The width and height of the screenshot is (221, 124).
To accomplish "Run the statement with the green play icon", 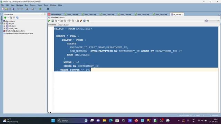I will (49, 21).
